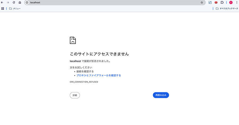Click the forward navigation arrow
This screenshot has width=239, height=125.
pos(8,2)
